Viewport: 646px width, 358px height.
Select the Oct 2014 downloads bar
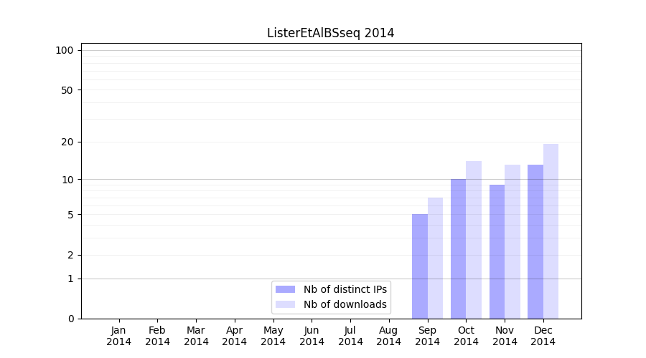coord(474,240)
